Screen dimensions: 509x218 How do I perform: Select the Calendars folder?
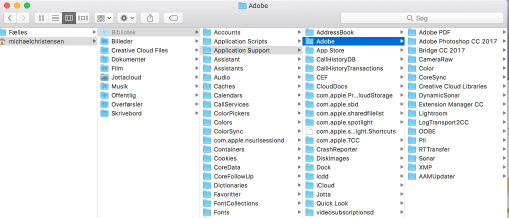point(251,95)
